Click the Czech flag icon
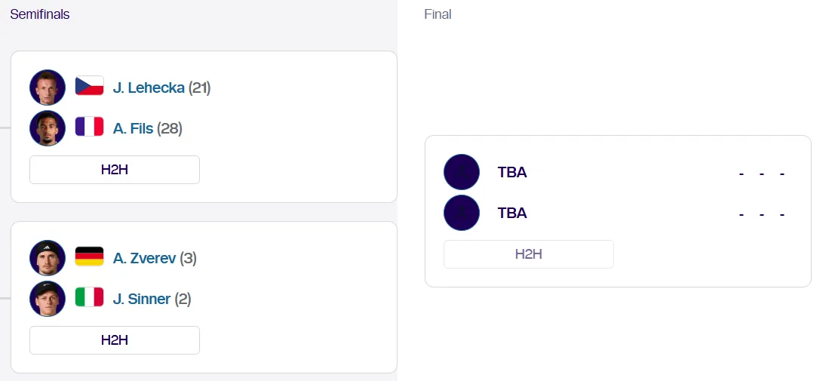The image size is (820, 381). tap(89, 88)
